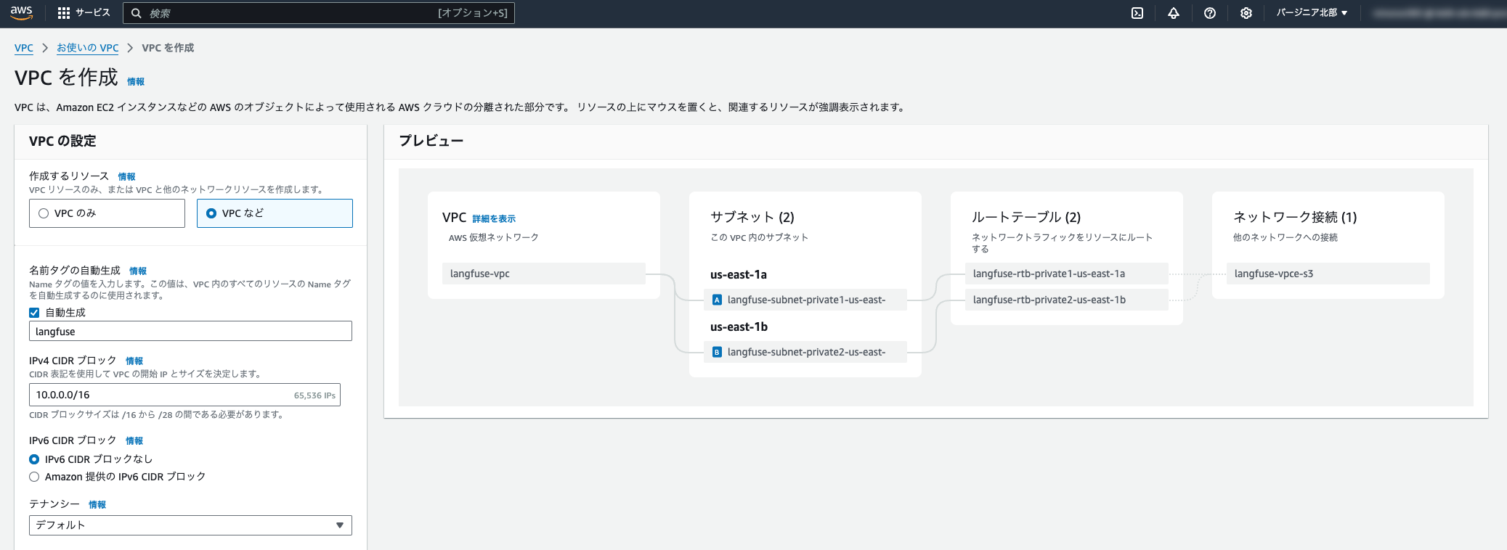
Task: Select langfuse-vpce-s3 network connection
Action: pyautogui.click(x=1328, y=274)
